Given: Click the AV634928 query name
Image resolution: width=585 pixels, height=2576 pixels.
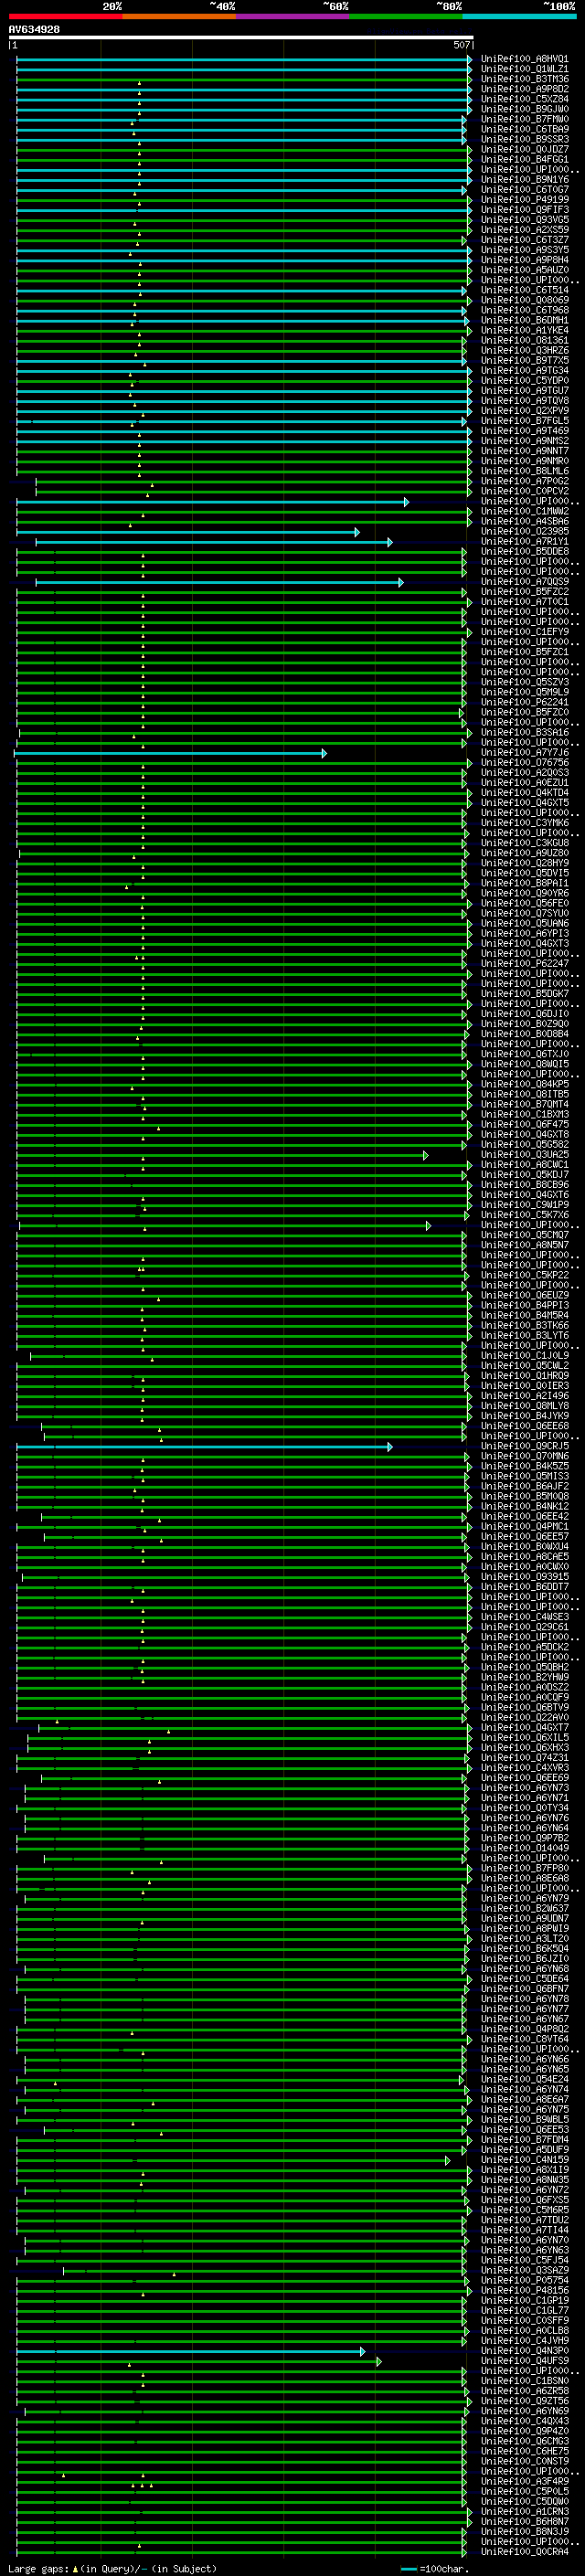Looking at the screenshot, I should 34,30.
